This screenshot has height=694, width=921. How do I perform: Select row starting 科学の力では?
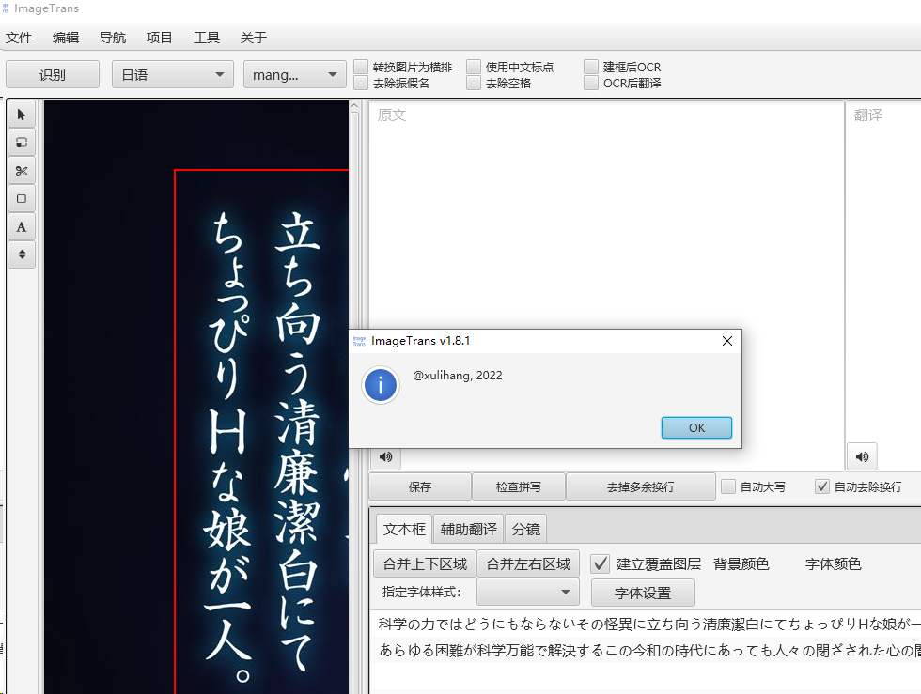click(x=647, y=625)
